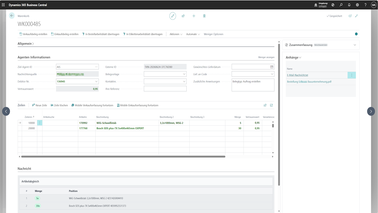Collapse the Anhänge section
Image resolution: width=378 pixels, height=213 pixels.
coord(293,57)
